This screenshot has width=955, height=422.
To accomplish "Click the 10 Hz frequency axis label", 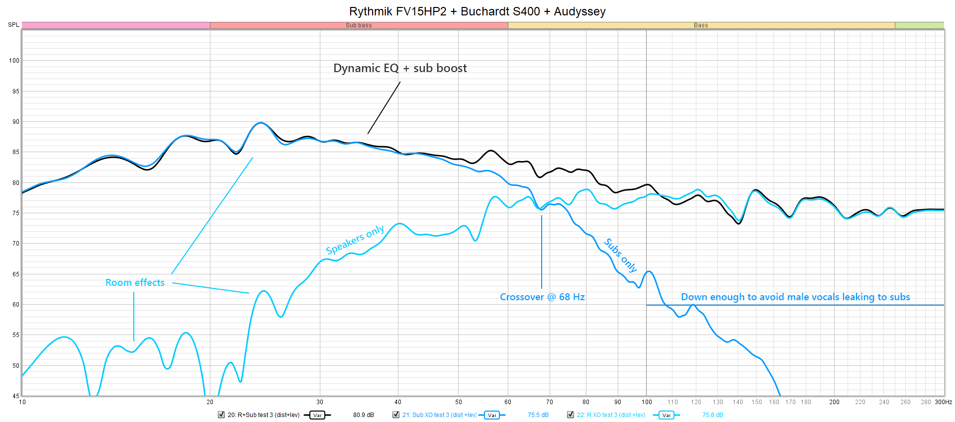I will click(22, 402).
